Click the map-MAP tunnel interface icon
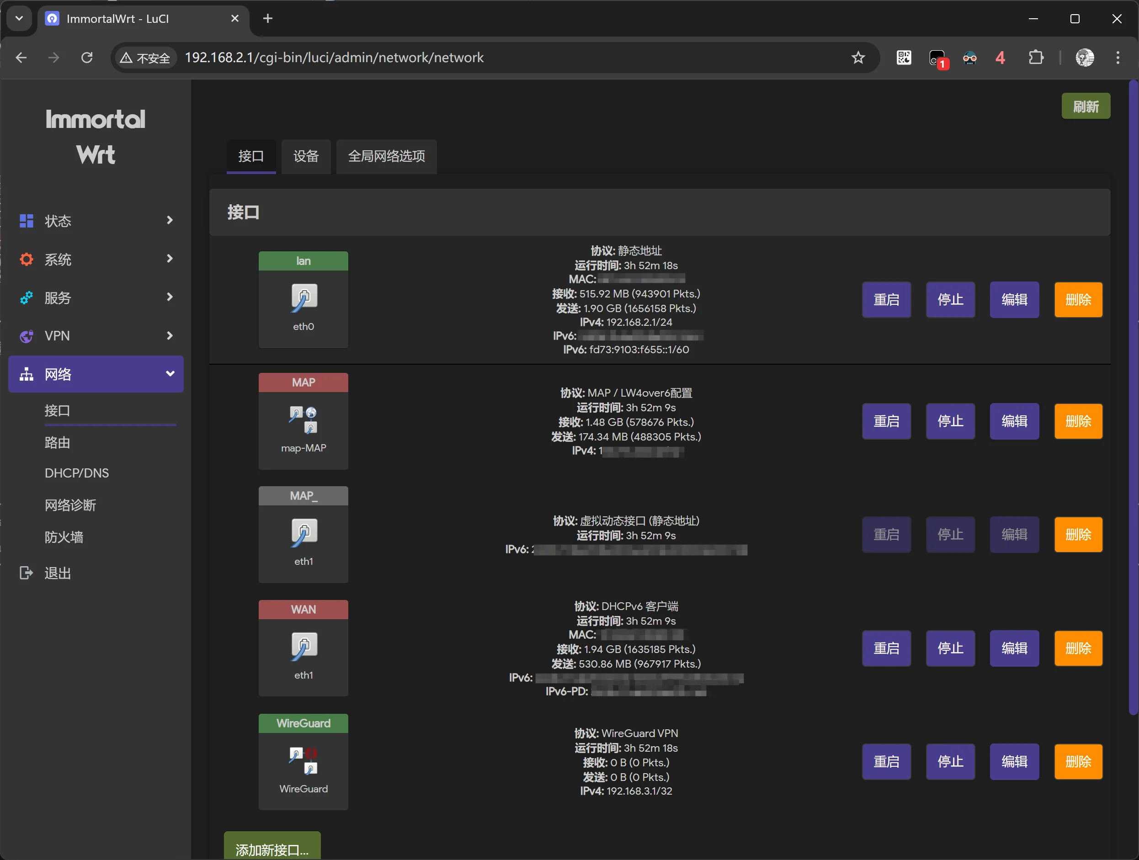 tap(303, 419)
